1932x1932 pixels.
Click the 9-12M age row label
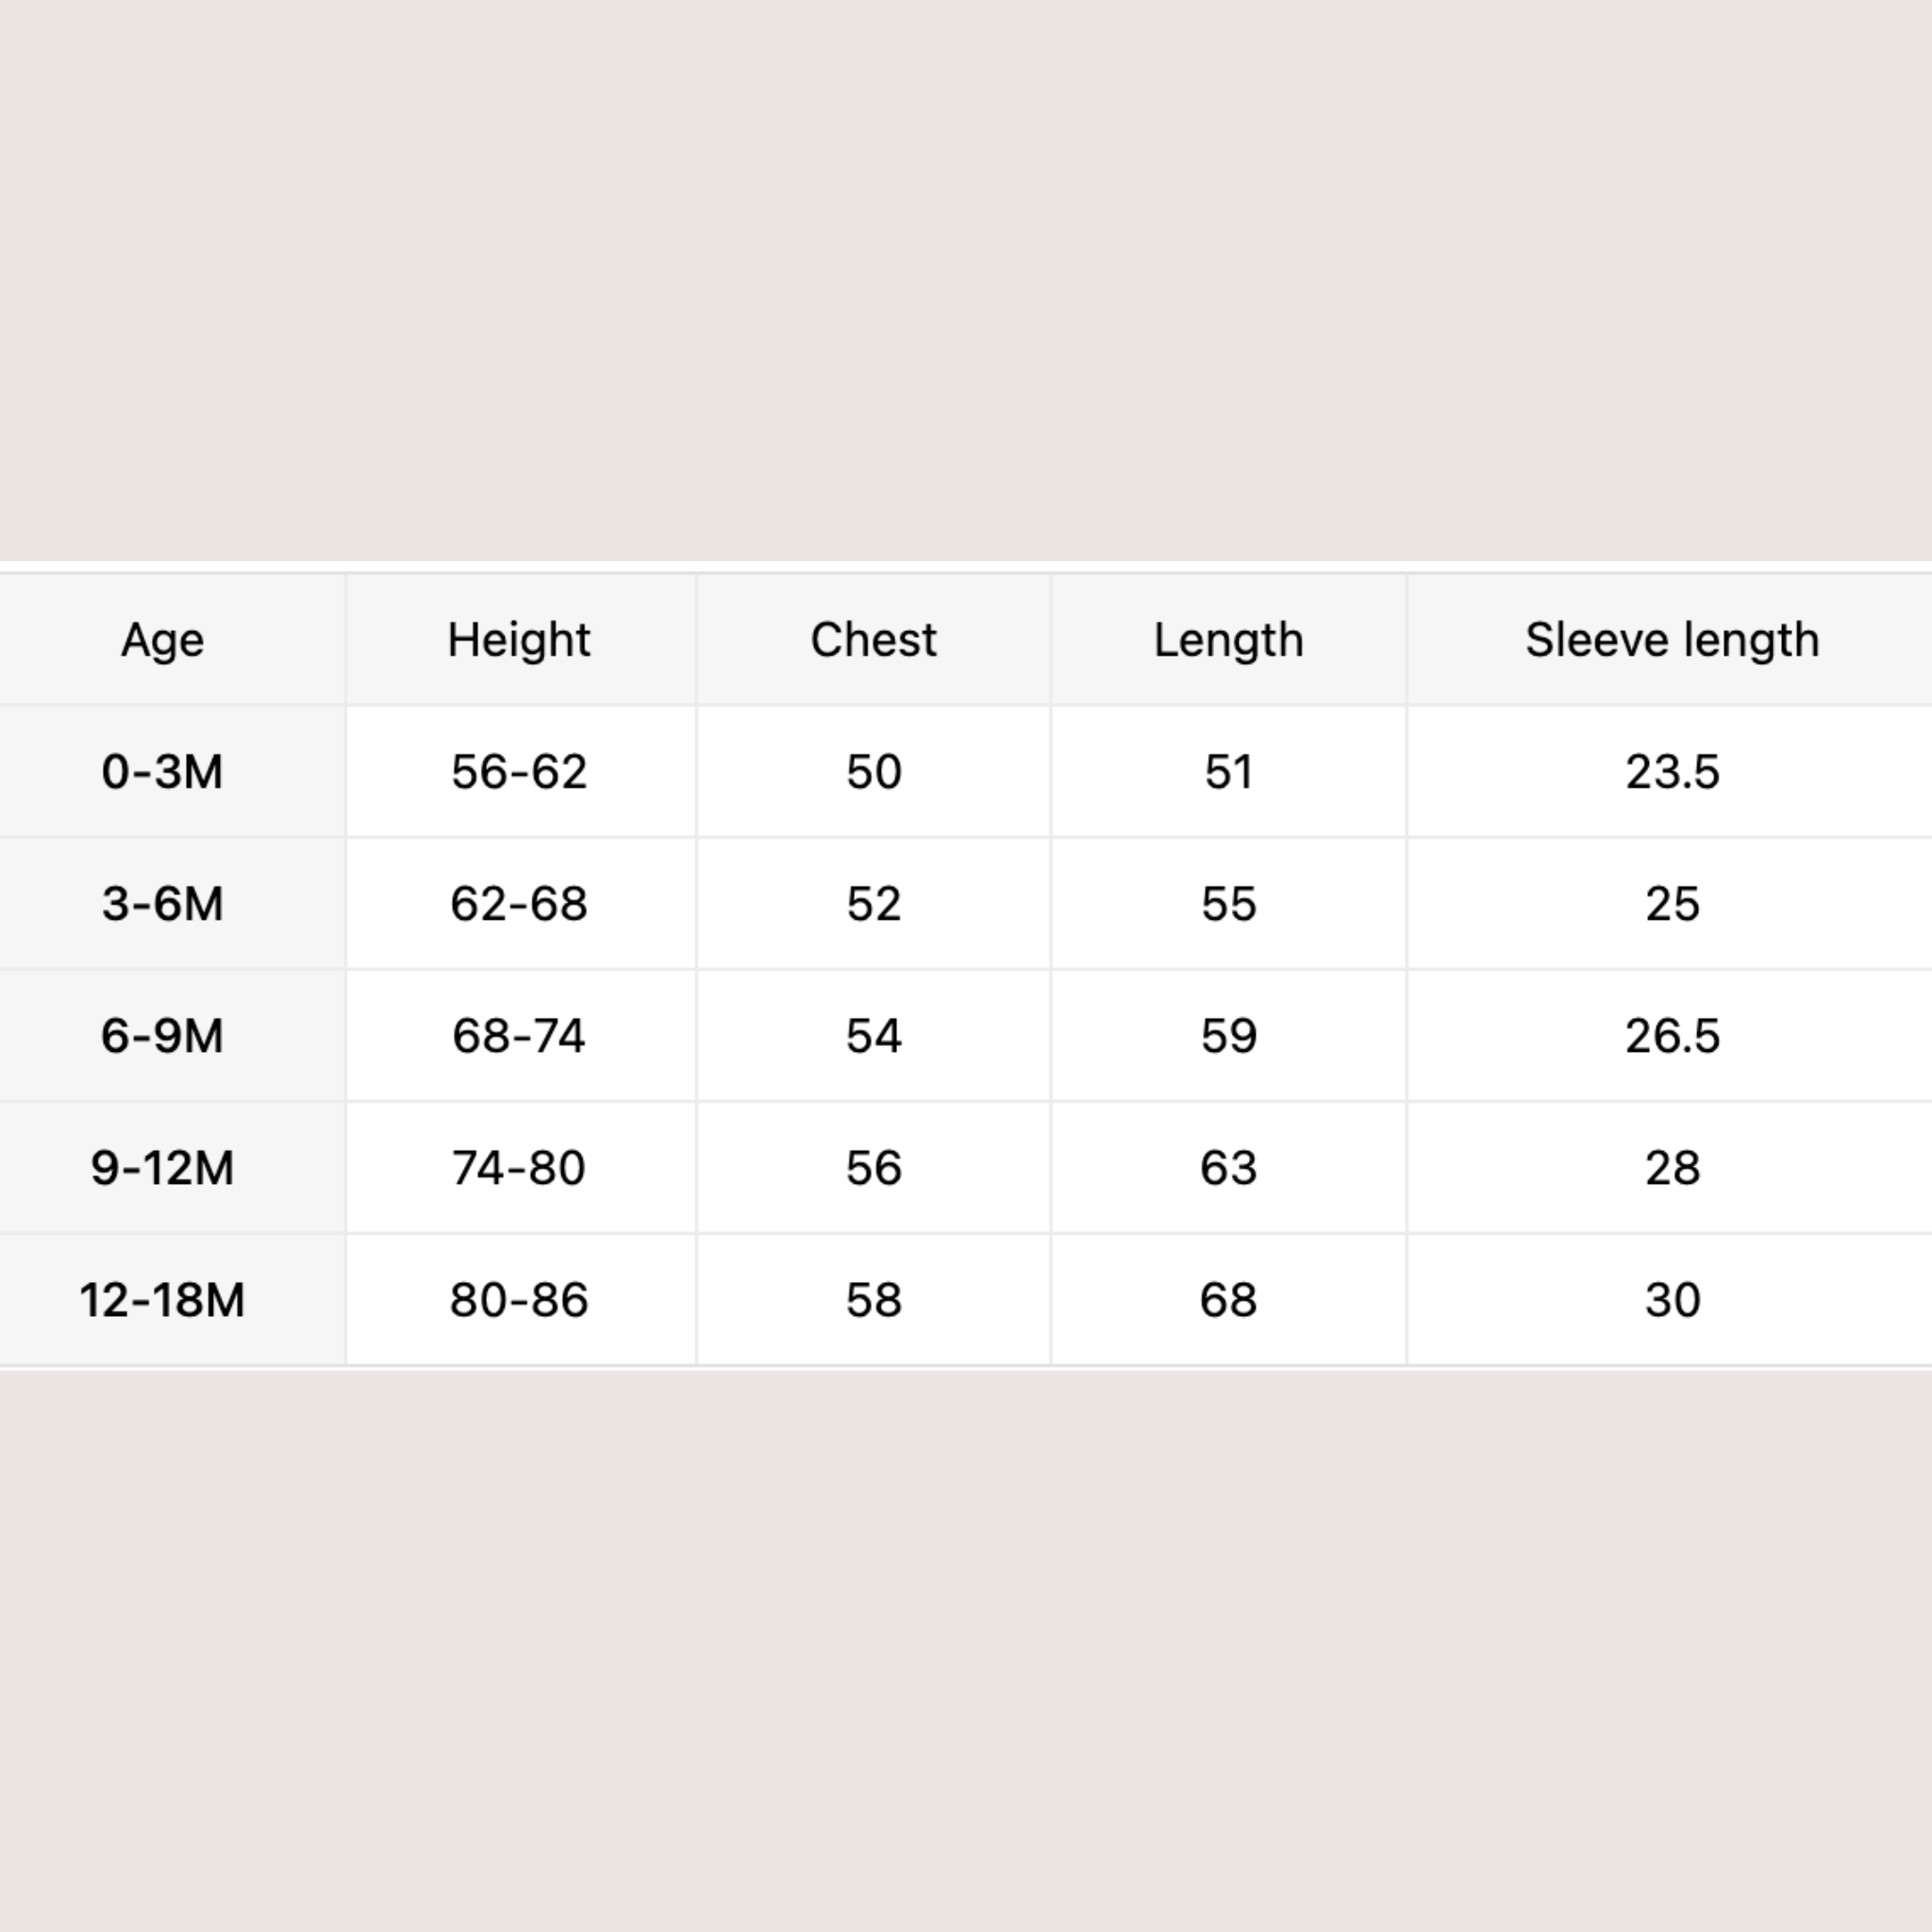[x=162, y=1168]
